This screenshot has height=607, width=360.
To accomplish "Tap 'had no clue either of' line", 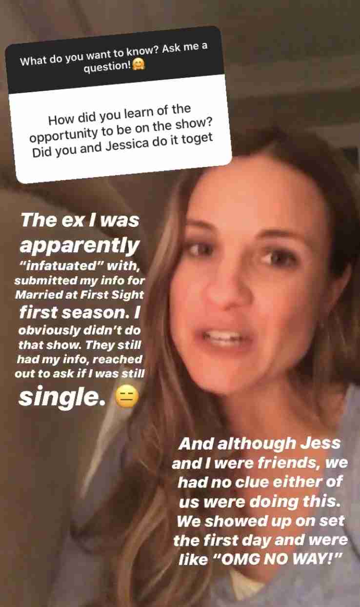I will tap(260, 483).
